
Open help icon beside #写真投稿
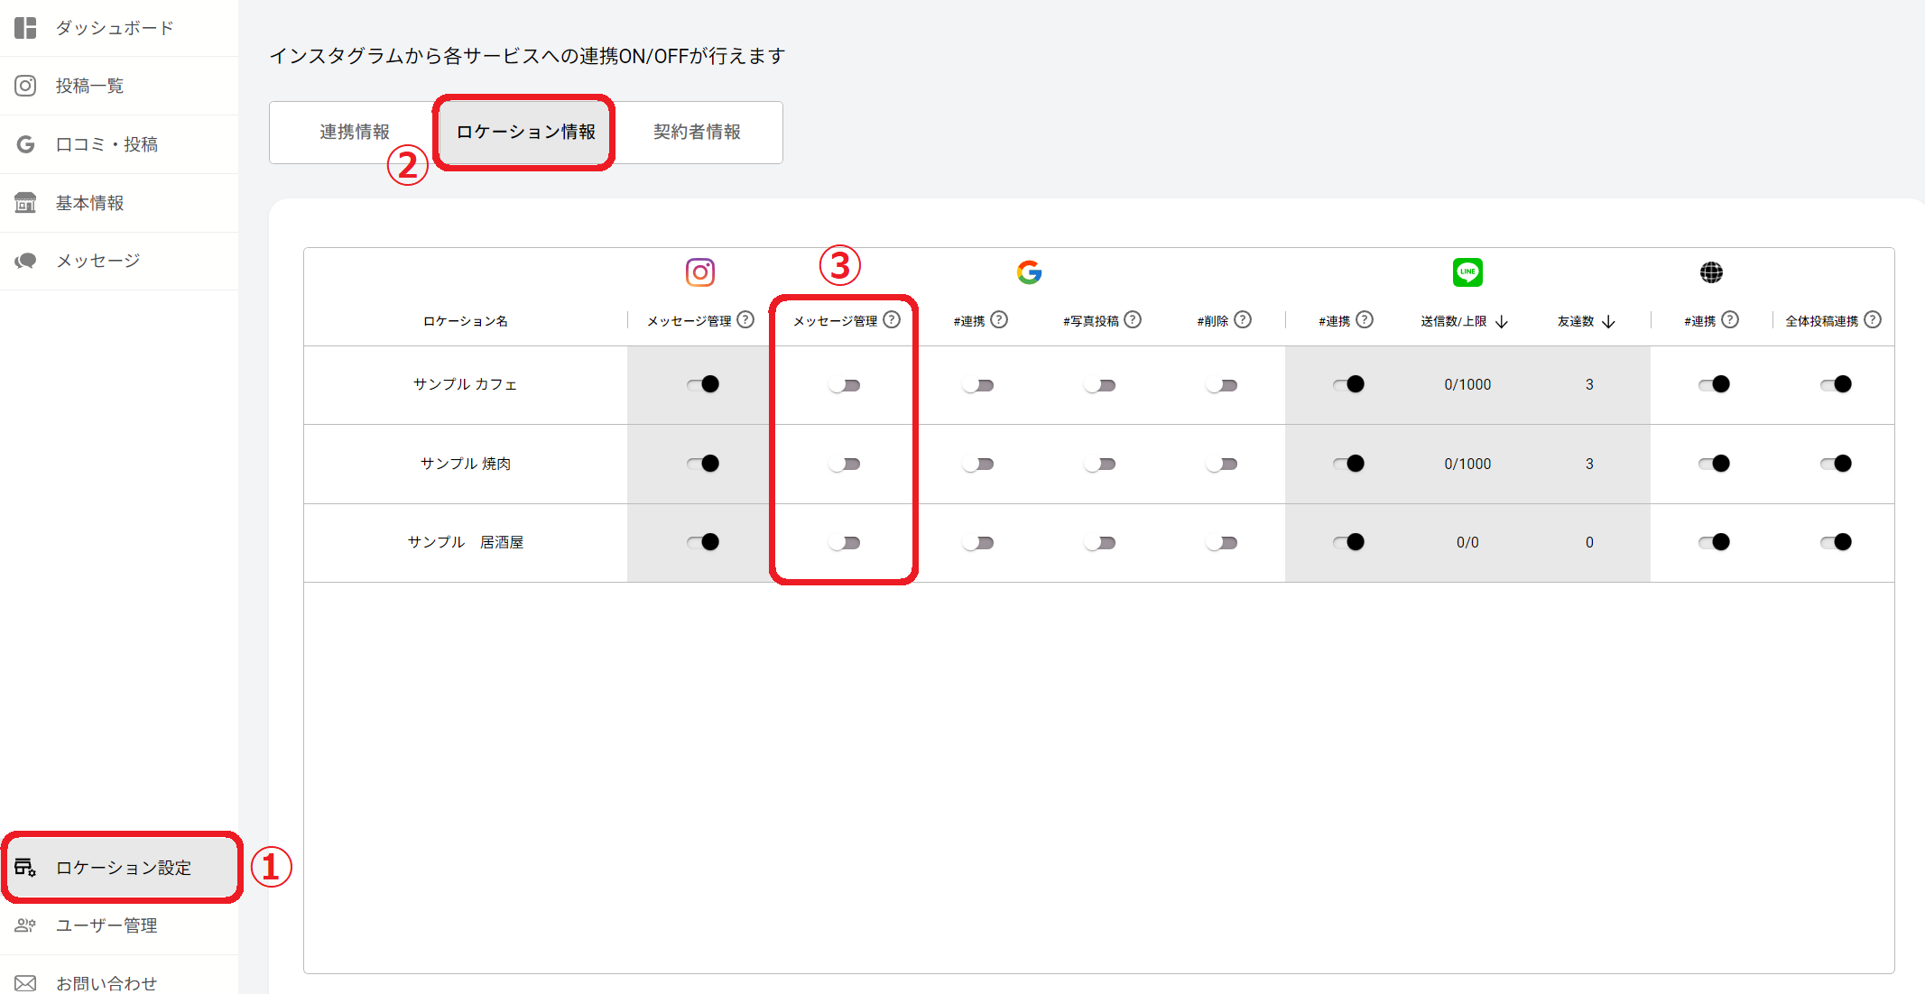tap(1133, 319)
